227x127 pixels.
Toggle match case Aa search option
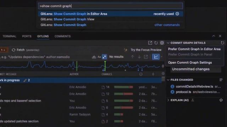click(99, 57)
